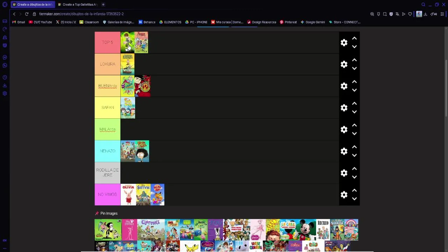This screenshot has width=448, height=252.
Task: Click the orange LOKURA tier label
Action: point(107,64)
